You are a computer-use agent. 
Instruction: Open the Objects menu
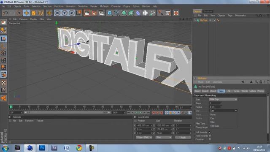(17, 6)
